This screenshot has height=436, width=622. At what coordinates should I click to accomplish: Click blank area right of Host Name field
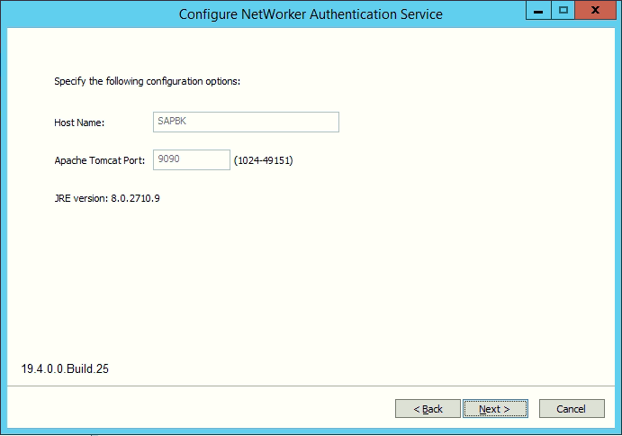point(468,123)
